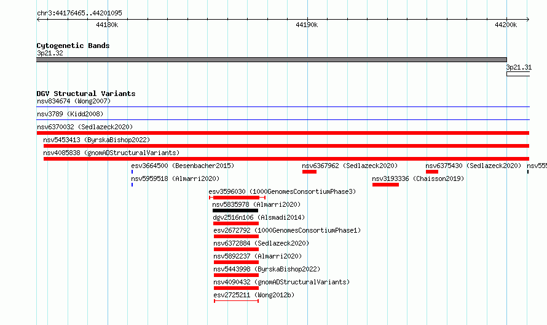This screenshot has width=547, height=325.
Task: Open variant nsv3789 (Kidd2008) label
Action: (70, 114)
